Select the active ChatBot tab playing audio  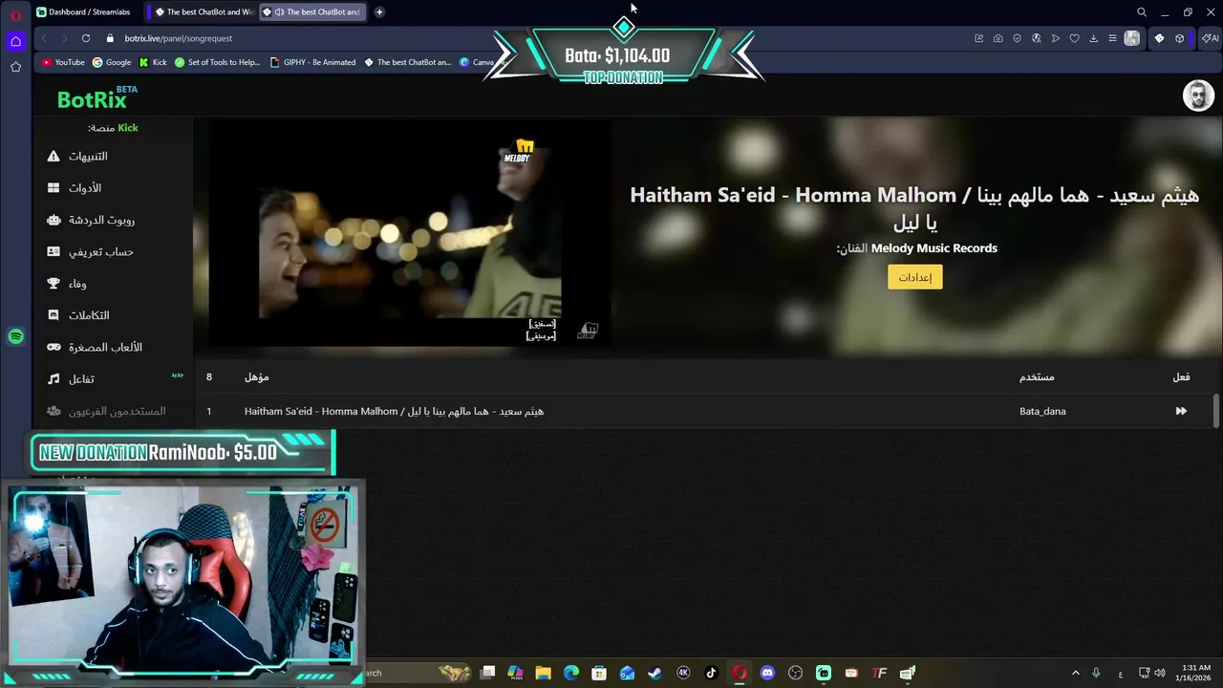312,11
